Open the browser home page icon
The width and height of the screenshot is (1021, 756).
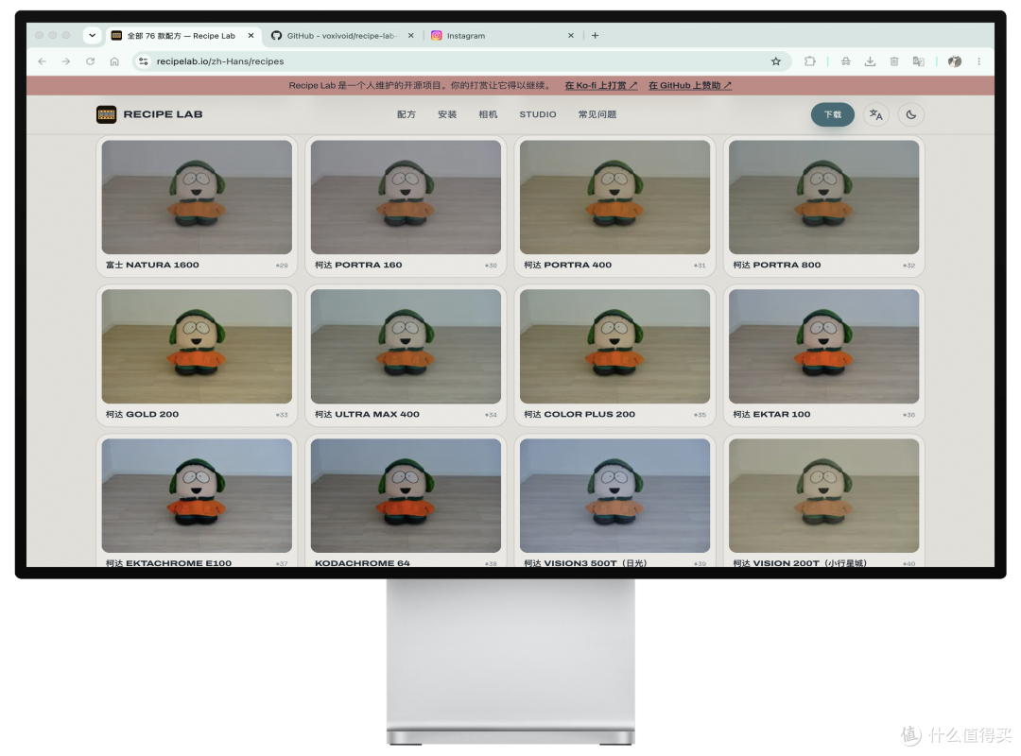(114, 61)
